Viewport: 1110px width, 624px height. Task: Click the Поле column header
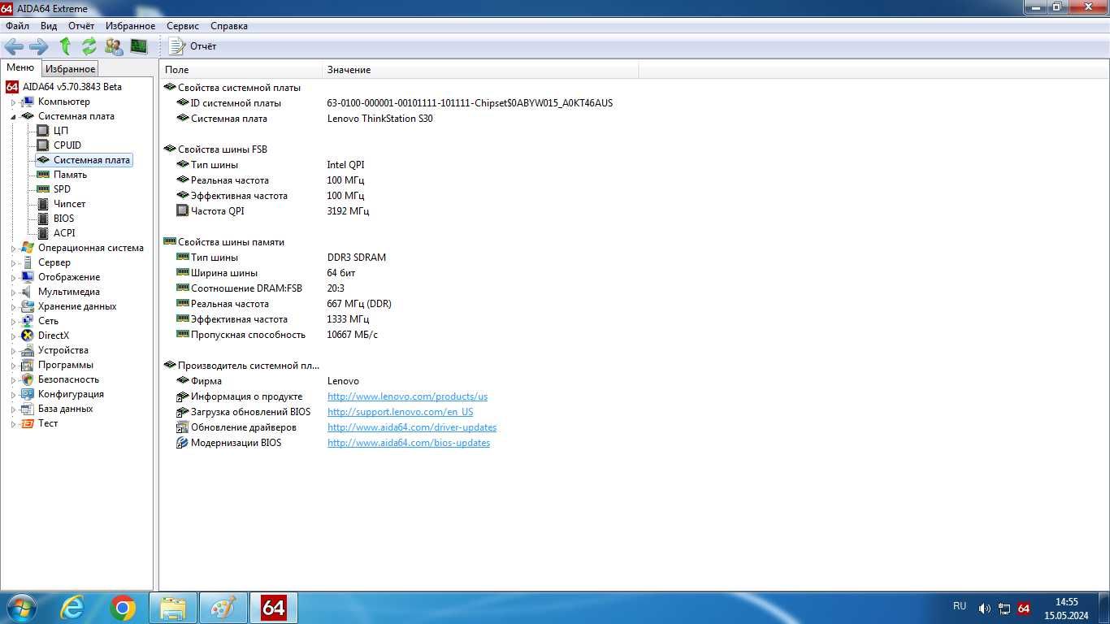click(x=241, y=70)
